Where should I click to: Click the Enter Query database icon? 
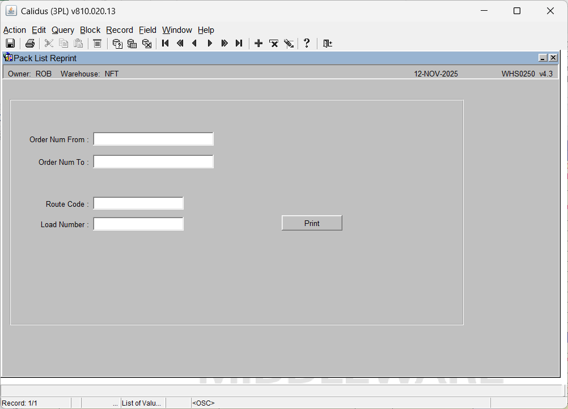pyautogui.click(x=117, y=44)
